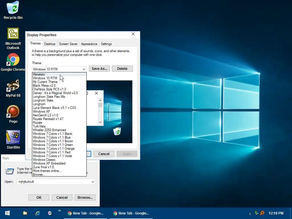
Task: Select Windows 7 Colors v1.1 Red
Action: [x=59, y=152]
